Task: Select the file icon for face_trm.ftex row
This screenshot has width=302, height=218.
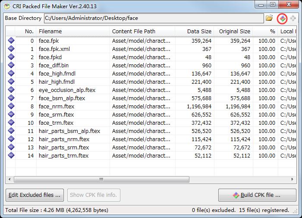Action: [11, 123]
